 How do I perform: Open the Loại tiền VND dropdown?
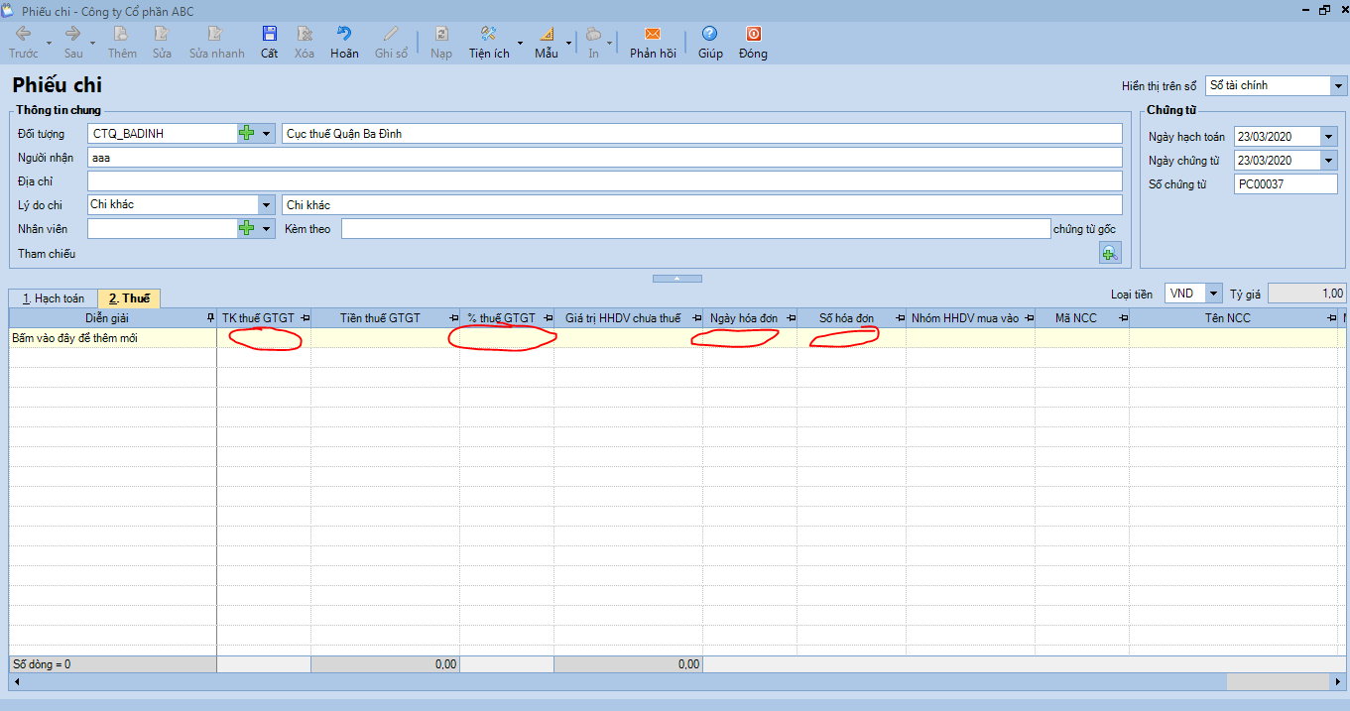tap(1213, 294)
